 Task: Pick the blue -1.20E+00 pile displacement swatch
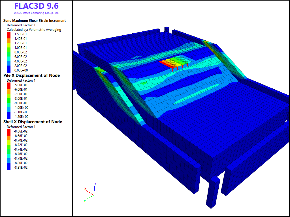tap(8, 116)
